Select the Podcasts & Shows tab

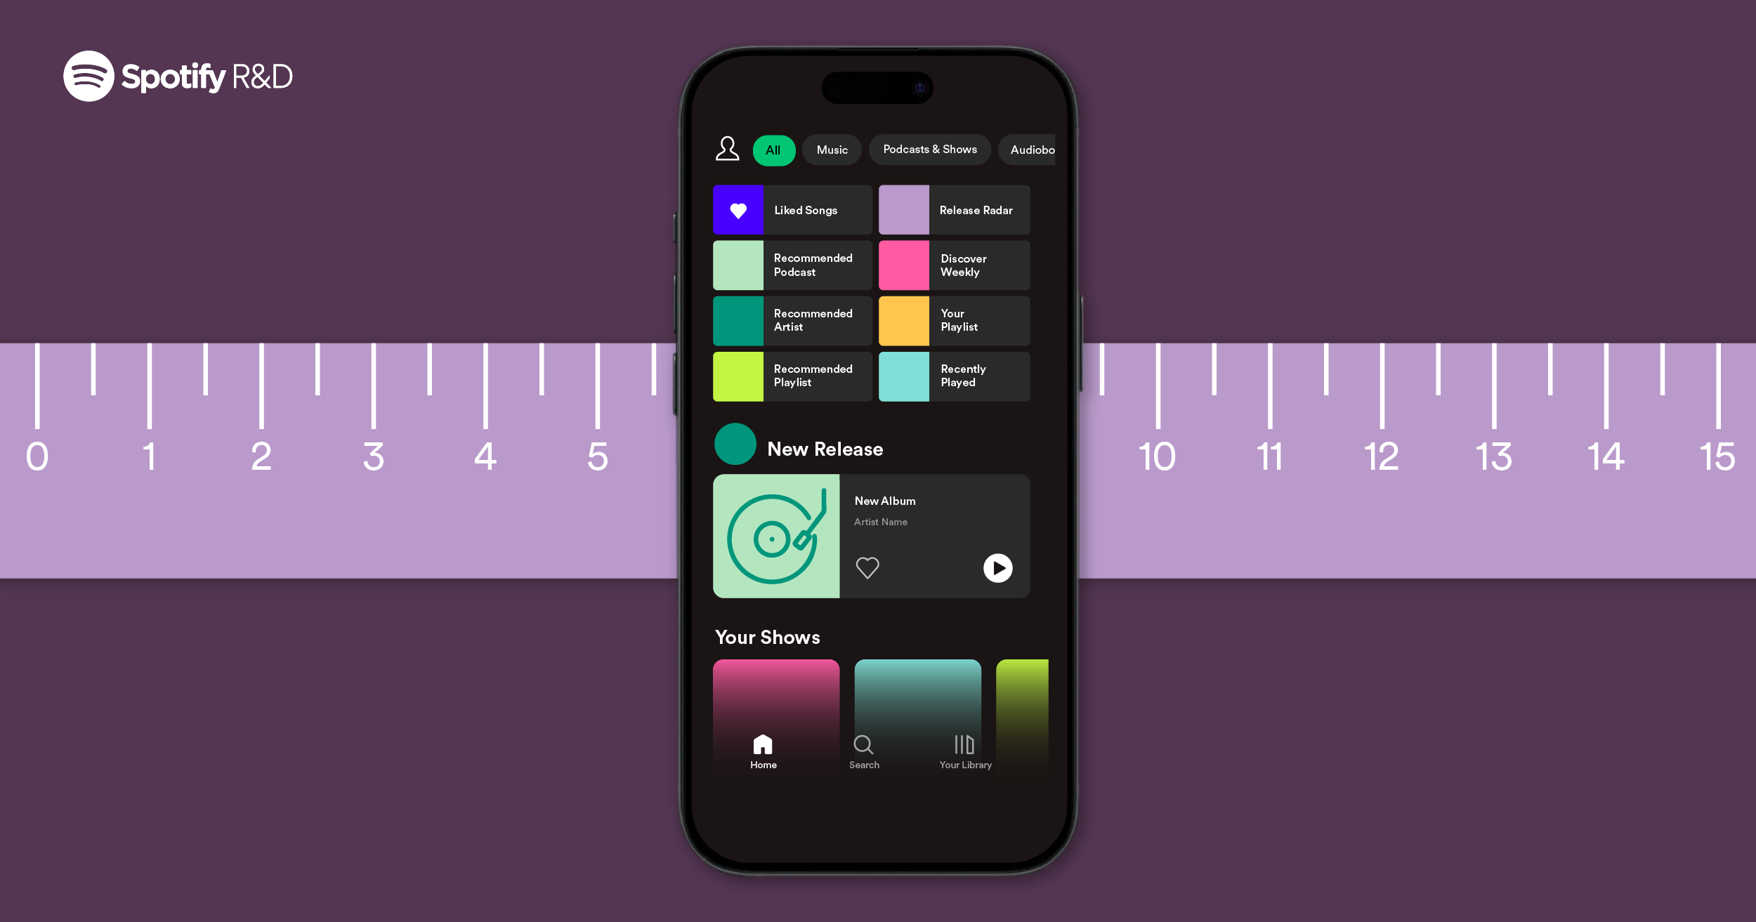tap(930, 150)
